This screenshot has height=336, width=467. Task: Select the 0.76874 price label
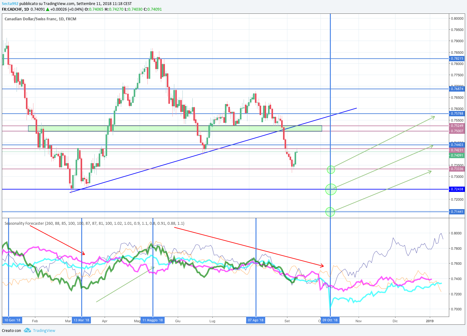coord(457,89)
